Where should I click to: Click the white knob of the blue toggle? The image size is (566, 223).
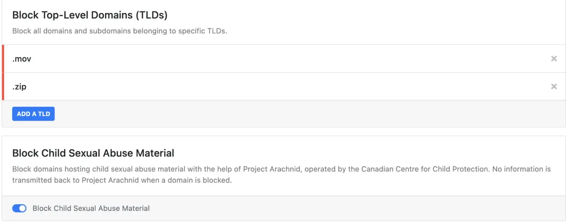pos(23,209)
